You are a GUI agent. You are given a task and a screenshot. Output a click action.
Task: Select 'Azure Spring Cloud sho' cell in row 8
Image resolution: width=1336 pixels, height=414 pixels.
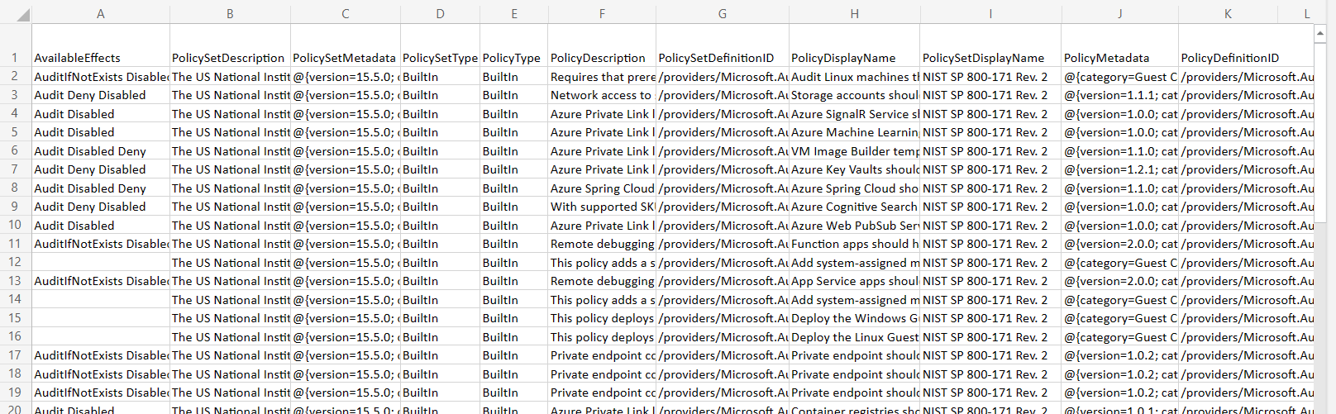(854, 188)
